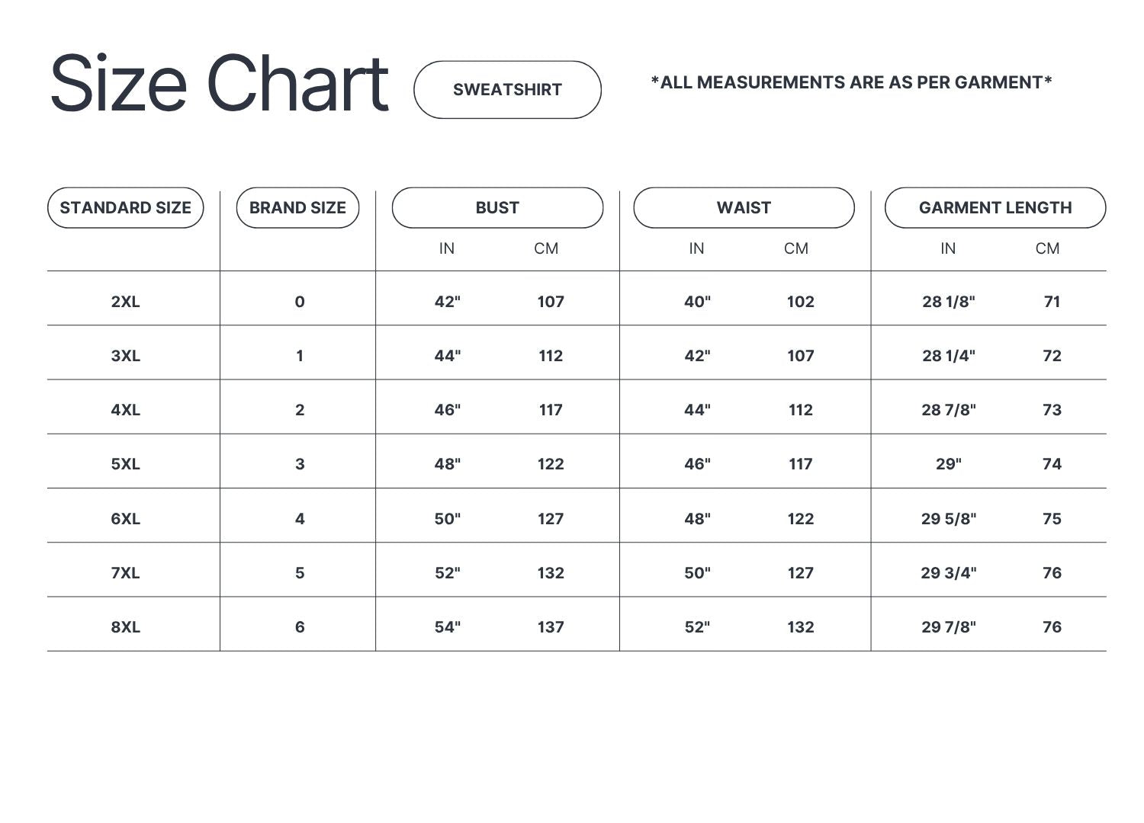Screen dimensions: 1144x823
Task: Click the 3XL standard size cell
Action: pyautogui.click(x=126, y=356)
